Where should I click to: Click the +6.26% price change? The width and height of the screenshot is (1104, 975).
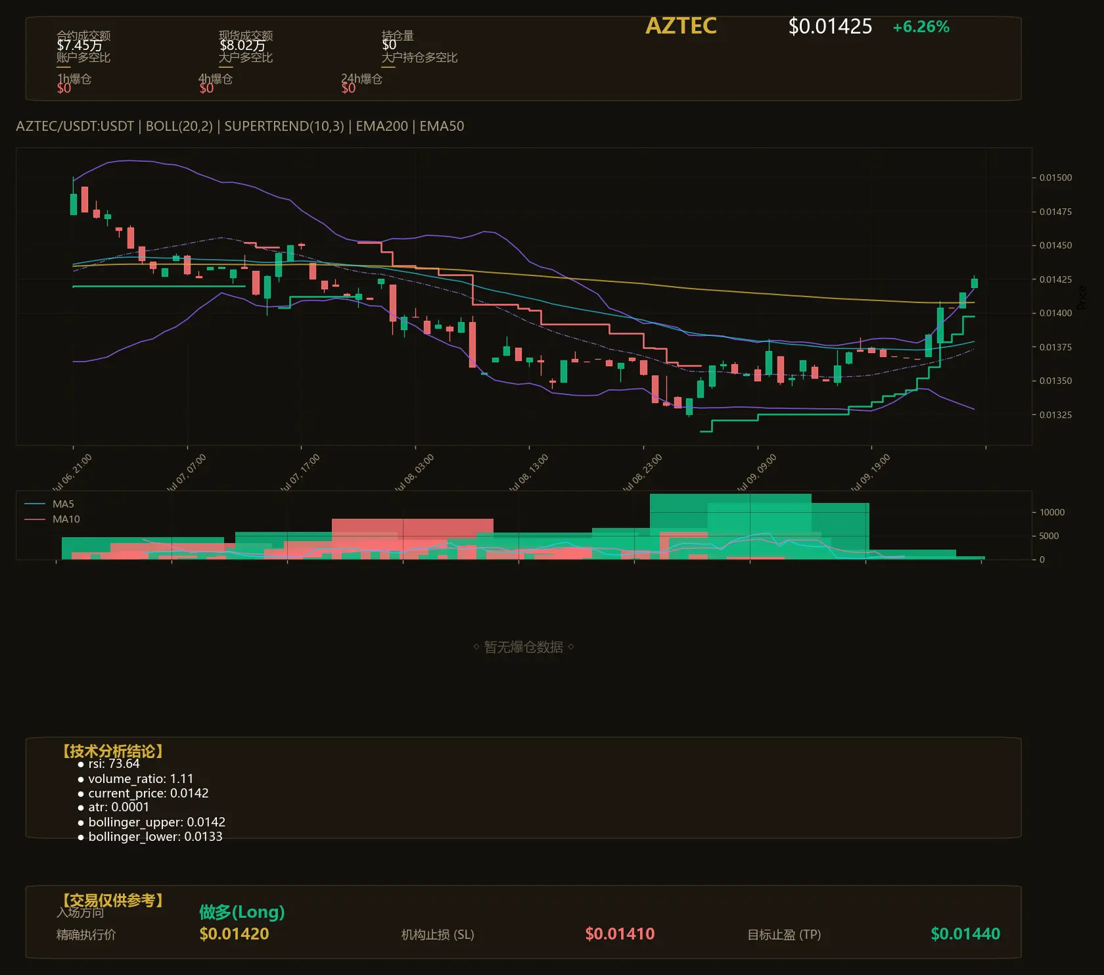pos(921,27)
